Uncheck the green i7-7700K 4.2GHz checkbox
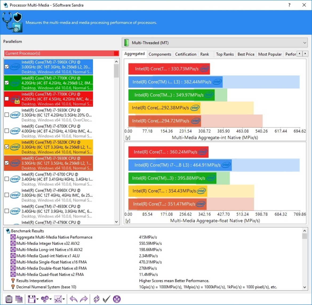The height and width of the screenshot is (305, 312). pos(7,83)
